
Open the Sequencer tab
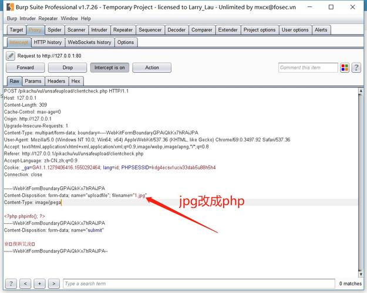150,30
